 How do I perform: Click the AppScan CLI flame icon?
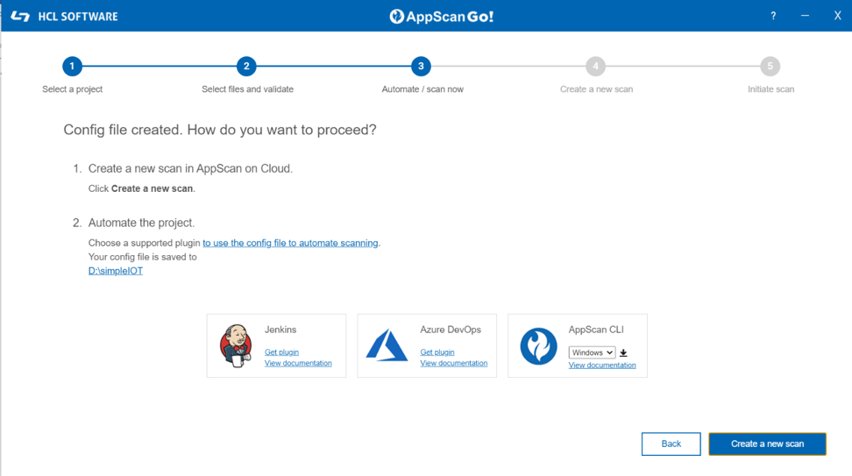538,345
